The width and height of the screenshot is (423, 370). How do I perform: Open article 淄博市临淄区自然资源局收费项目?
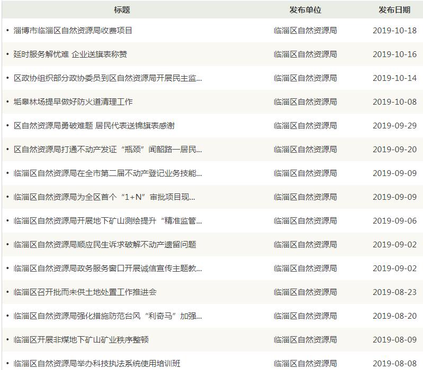(73, 31)
